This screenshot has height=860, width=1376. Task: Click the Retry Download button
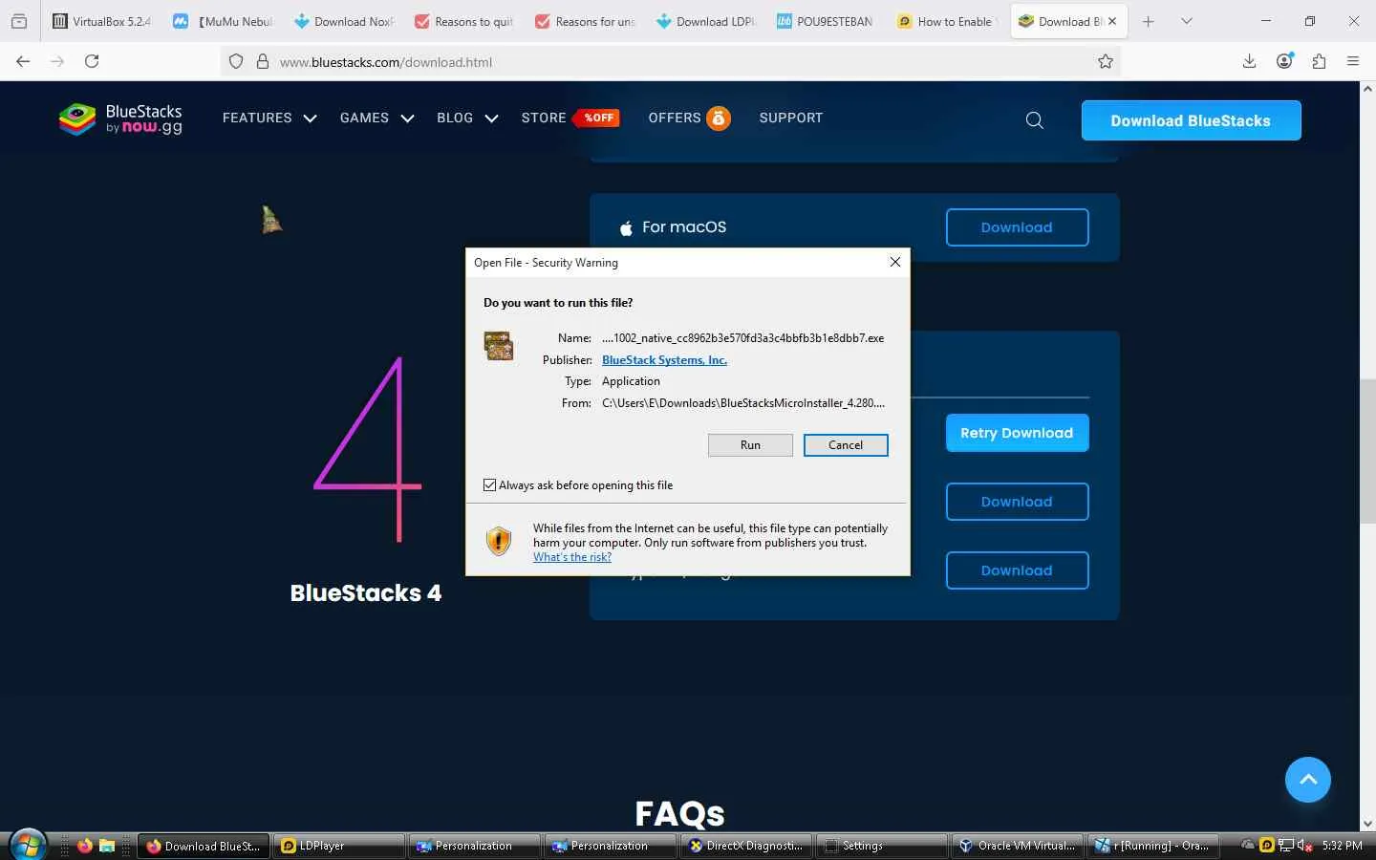pos(1017,433)
